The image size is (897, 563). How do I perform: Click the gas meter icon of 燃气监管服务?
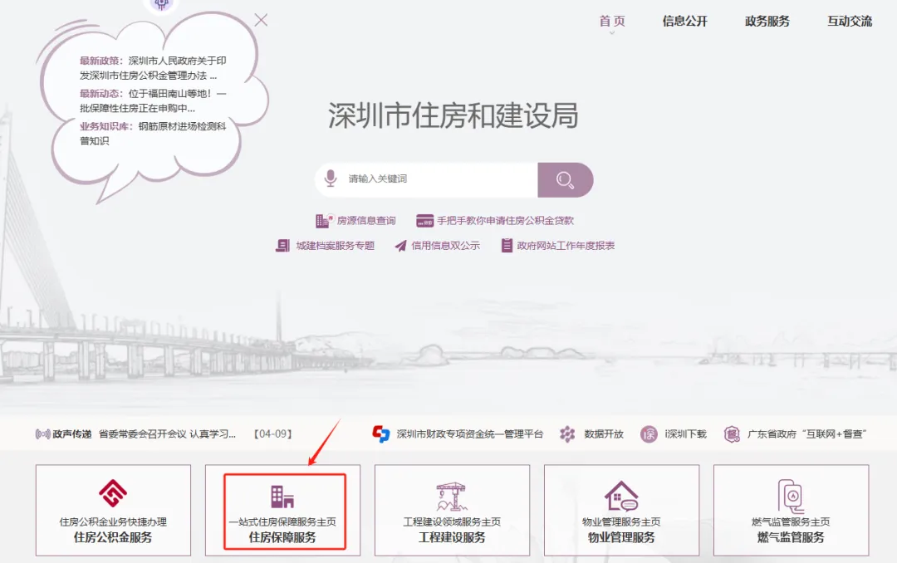[x=792, y=496]
